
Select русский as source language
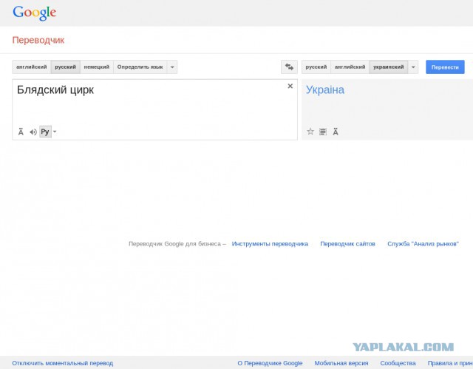tap(66, 67)
